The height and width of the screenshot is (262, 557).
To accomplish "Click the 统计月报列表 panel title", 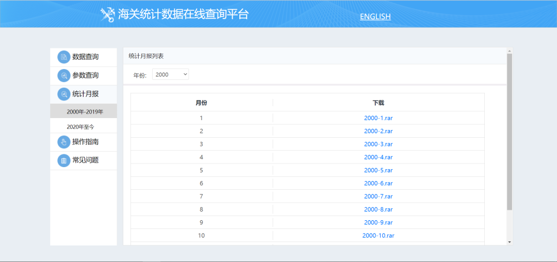I will pyautogui.click(x=146, y=56).
